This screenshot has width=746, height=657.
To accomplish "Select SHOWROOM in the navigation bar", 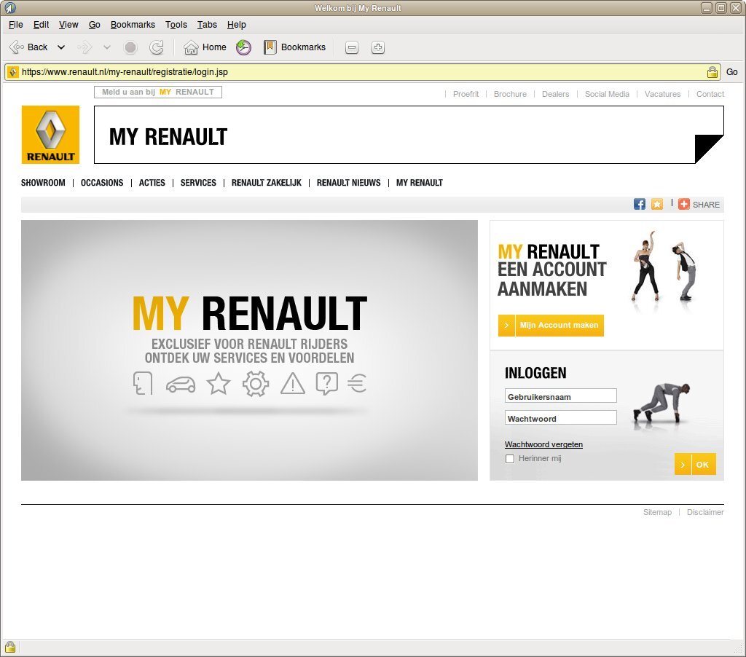I will (x=42, y=183).
